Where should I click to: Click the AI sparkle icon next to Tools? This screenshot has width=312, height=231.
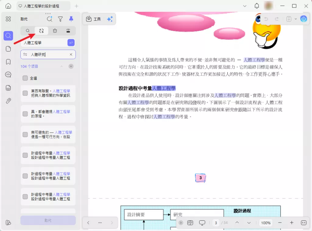pos(109,19)
